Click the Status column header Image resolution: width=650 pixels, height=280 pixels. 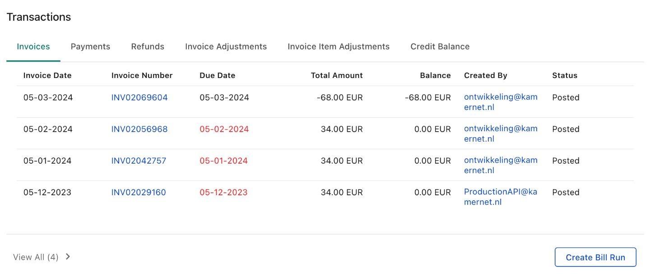[x=565, y=75]
